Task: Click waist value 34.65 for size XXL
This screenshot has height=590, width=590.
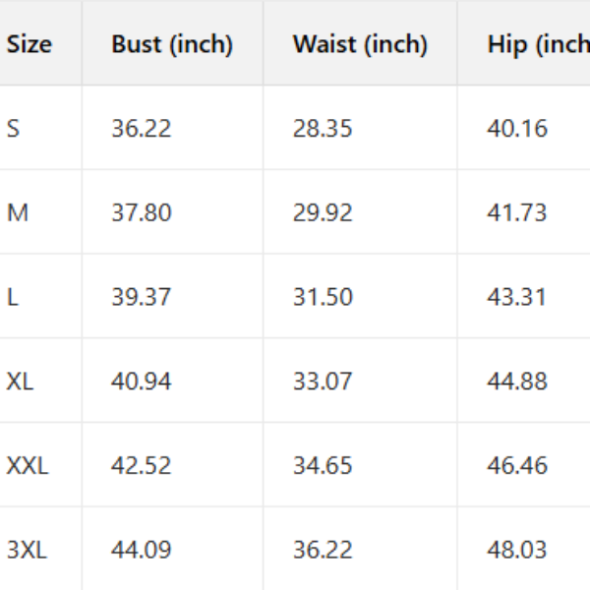Action: 323,465
